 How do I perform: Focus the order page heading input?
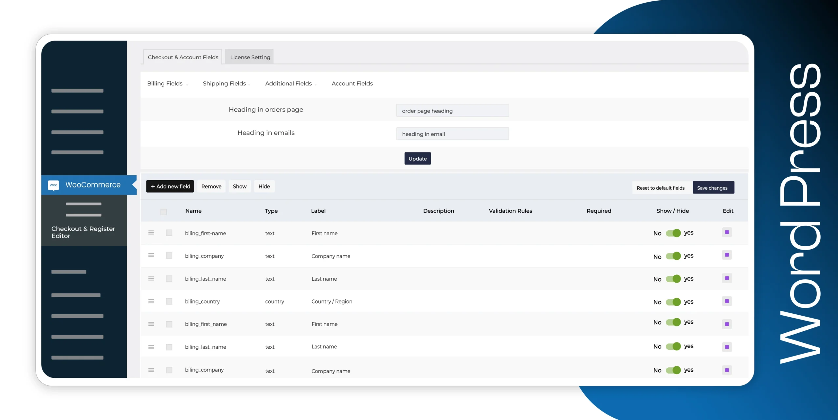(x=453, y=111)
